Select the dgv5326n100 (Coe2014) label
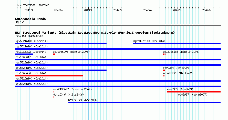This screenshot has height=120, width=228. (32, 84)
